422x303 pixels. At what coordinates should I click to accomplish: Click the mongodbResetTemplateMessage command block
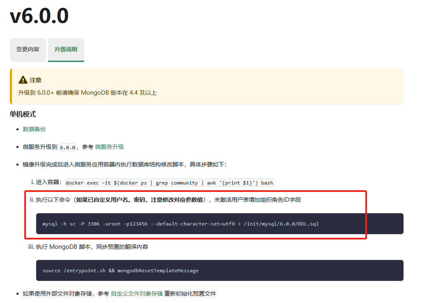[x=219, y=271]
